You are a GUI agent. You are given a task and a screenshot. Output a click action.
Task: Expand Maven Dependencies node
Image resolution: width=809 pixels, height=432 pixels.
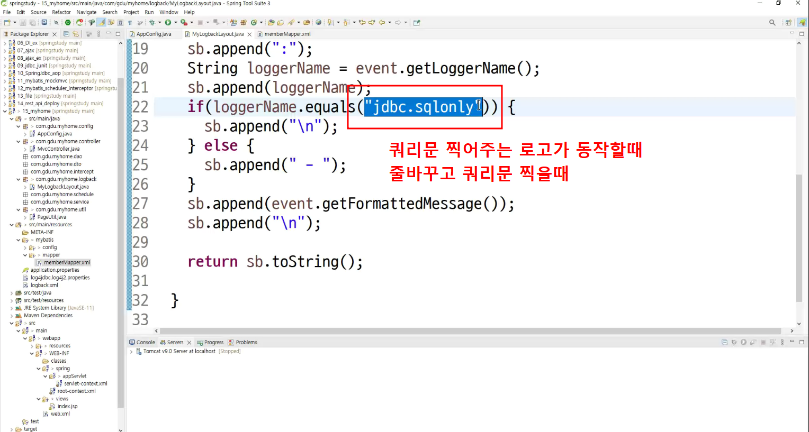pos(12,316)
